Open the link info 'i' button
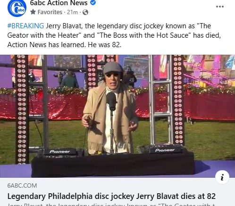The image size is (235, 206). [222, 177]
